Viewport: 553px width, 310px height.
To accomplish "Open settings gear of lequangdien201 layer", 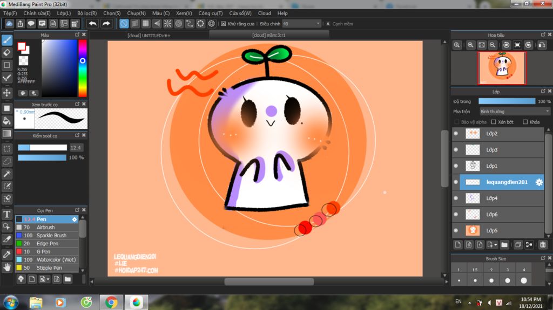I will tap(539, 182).
